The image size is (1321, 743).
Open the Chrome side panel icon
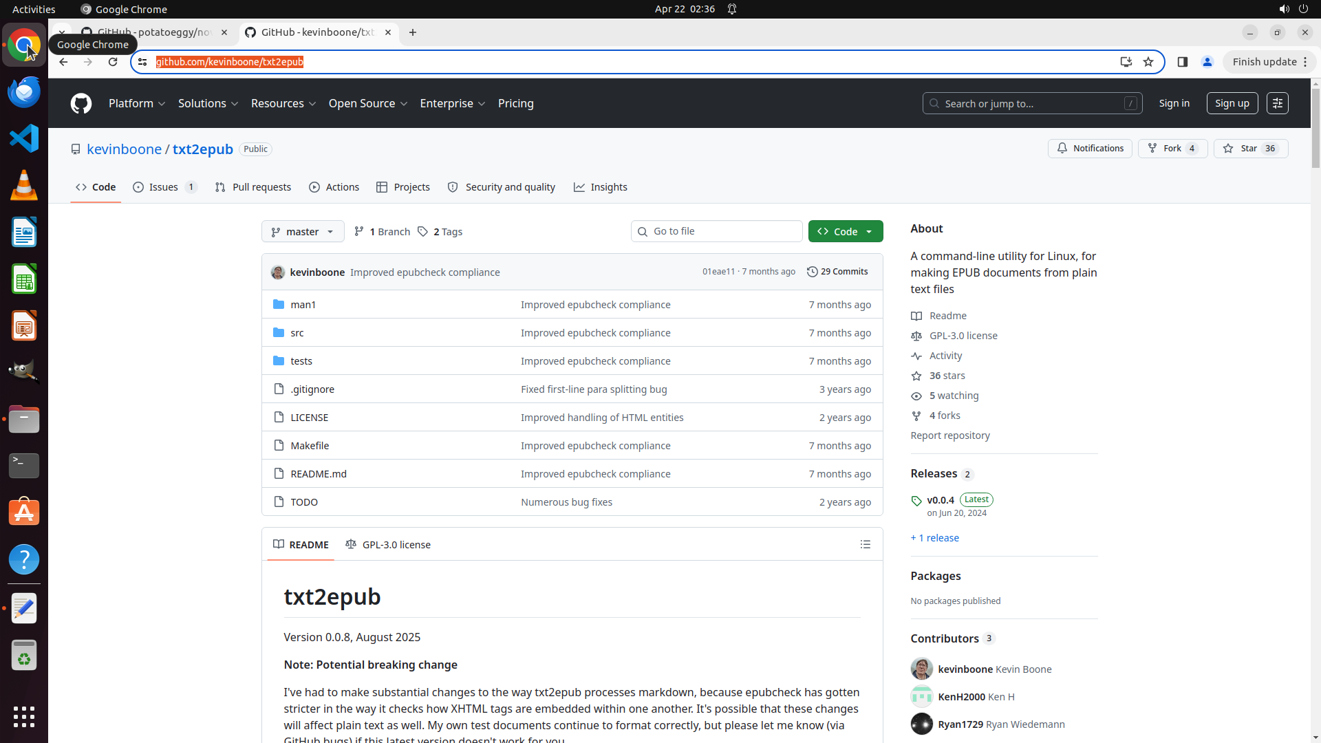1183,62
